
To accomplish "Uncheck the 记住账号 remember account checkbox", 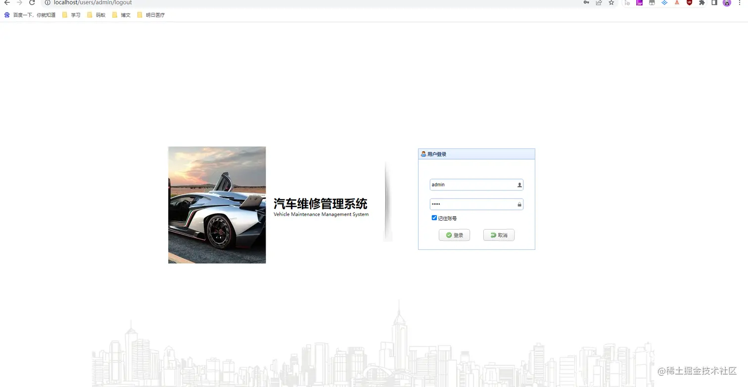I will click(434, 217).
